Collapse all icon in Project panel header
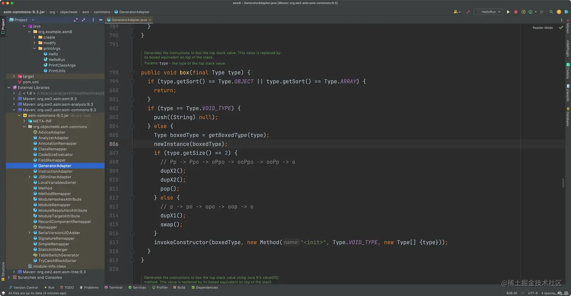 [83, 20]
